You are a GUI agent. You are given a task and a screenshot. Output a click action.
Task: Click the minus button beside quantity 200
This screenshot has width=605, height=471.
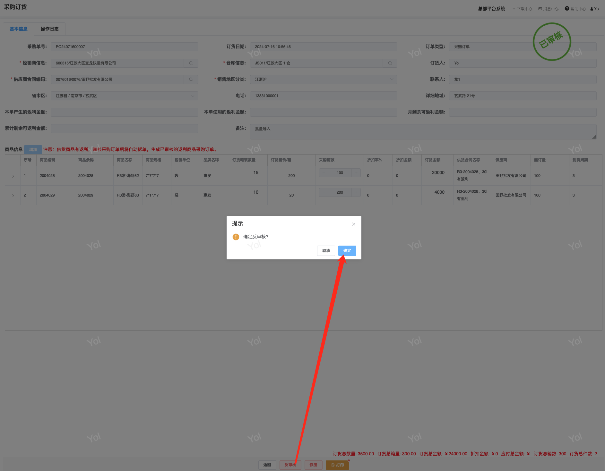point(324,192)
